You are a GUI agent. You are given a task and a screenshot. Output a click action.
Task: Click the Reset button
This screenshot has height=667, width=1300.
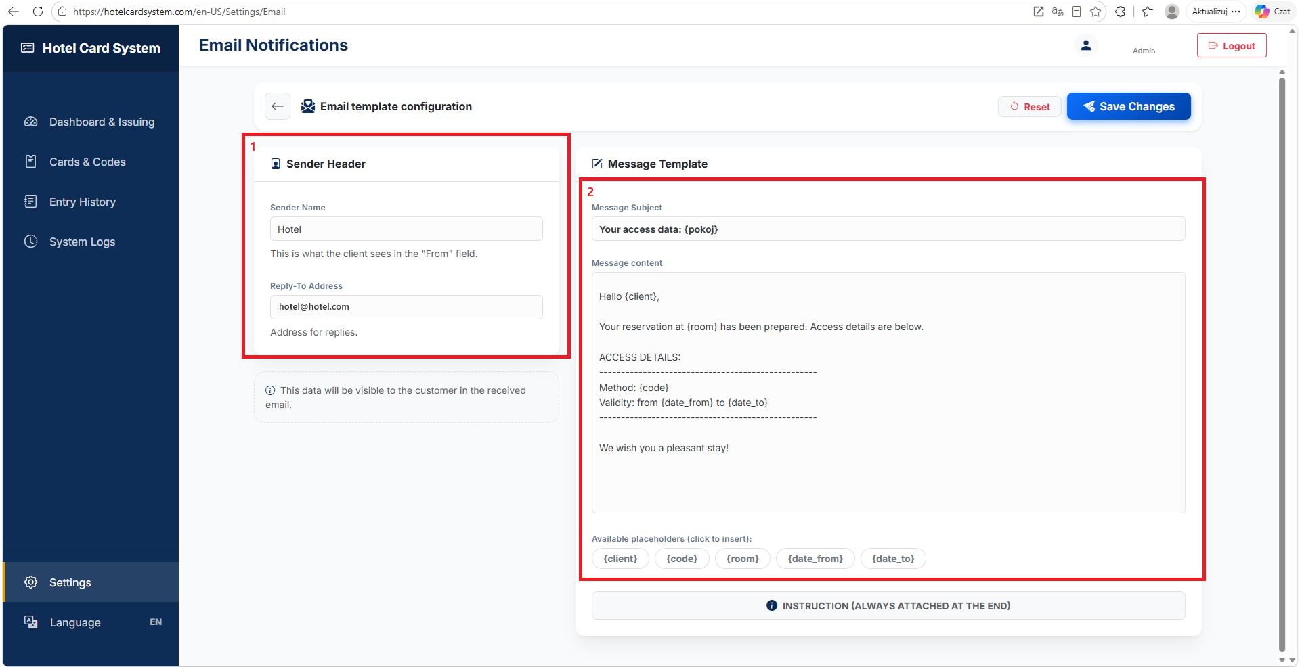coord(1029,107)
